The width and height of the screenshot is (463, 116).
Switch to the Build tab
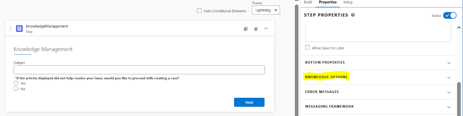point(308,2)
